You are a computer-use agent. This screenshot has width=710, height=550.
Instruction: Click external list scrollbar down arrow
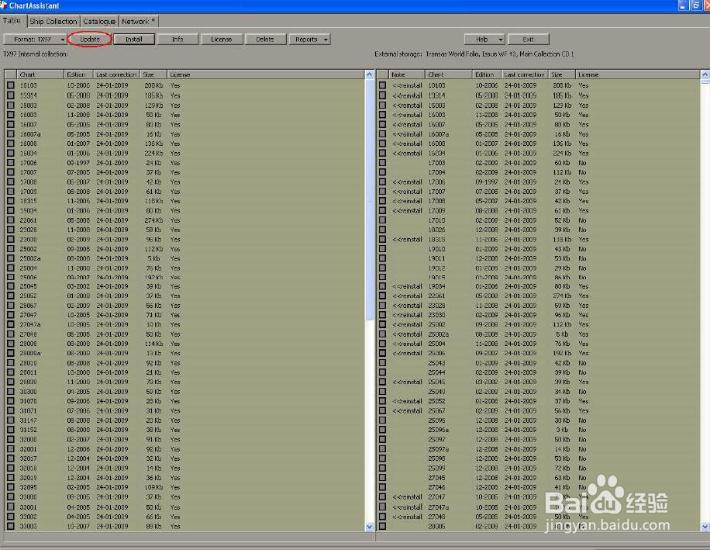[x=705, y=527]
